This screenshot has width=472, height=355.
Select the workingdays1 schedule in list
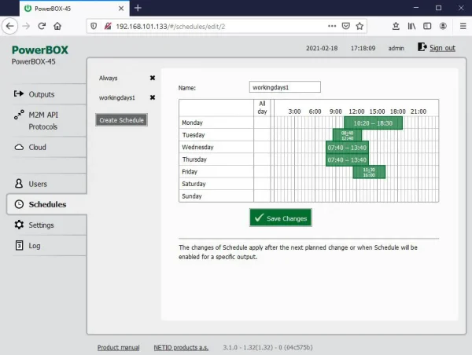pyautogui.click(x=116, y=97)
